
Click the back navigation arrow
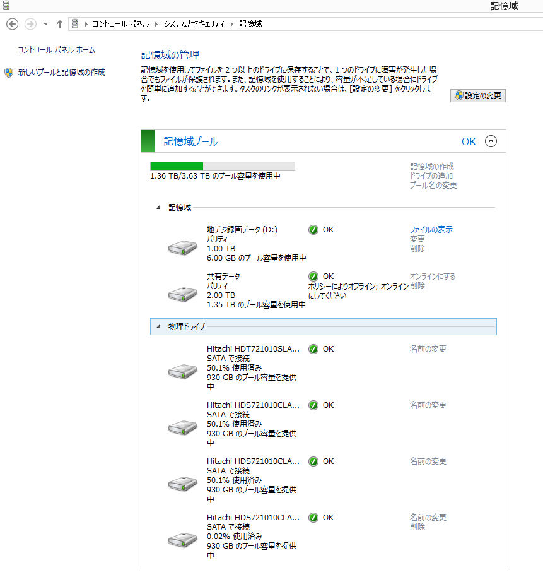point(11,23)
